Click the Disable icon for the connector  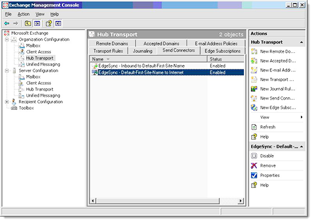coord(254,156)
